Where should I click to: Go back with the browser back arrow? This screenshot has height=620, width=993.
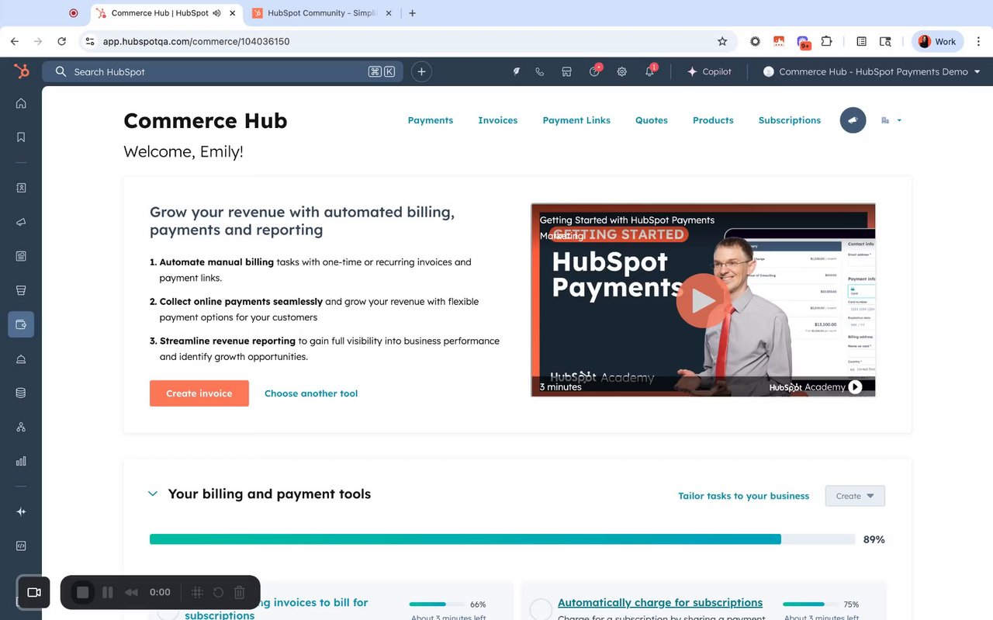point(15,41)
